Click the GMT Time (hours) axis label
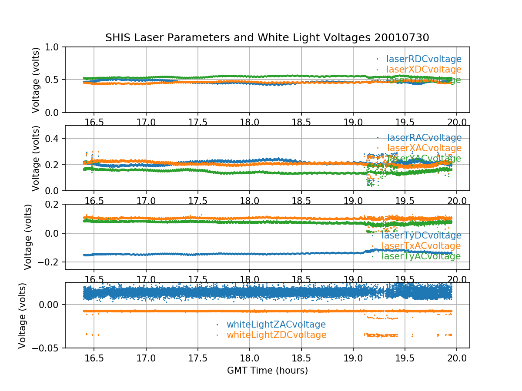Screen dimensions: 522x391 (x=267, y=371)
